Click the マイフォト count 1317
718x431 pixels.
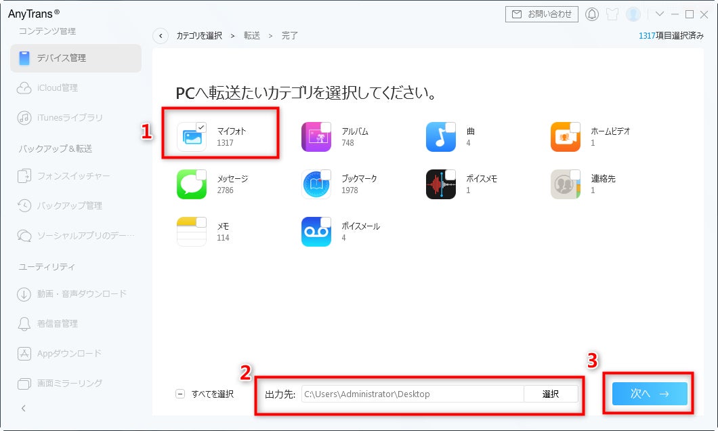pos(226,143)
